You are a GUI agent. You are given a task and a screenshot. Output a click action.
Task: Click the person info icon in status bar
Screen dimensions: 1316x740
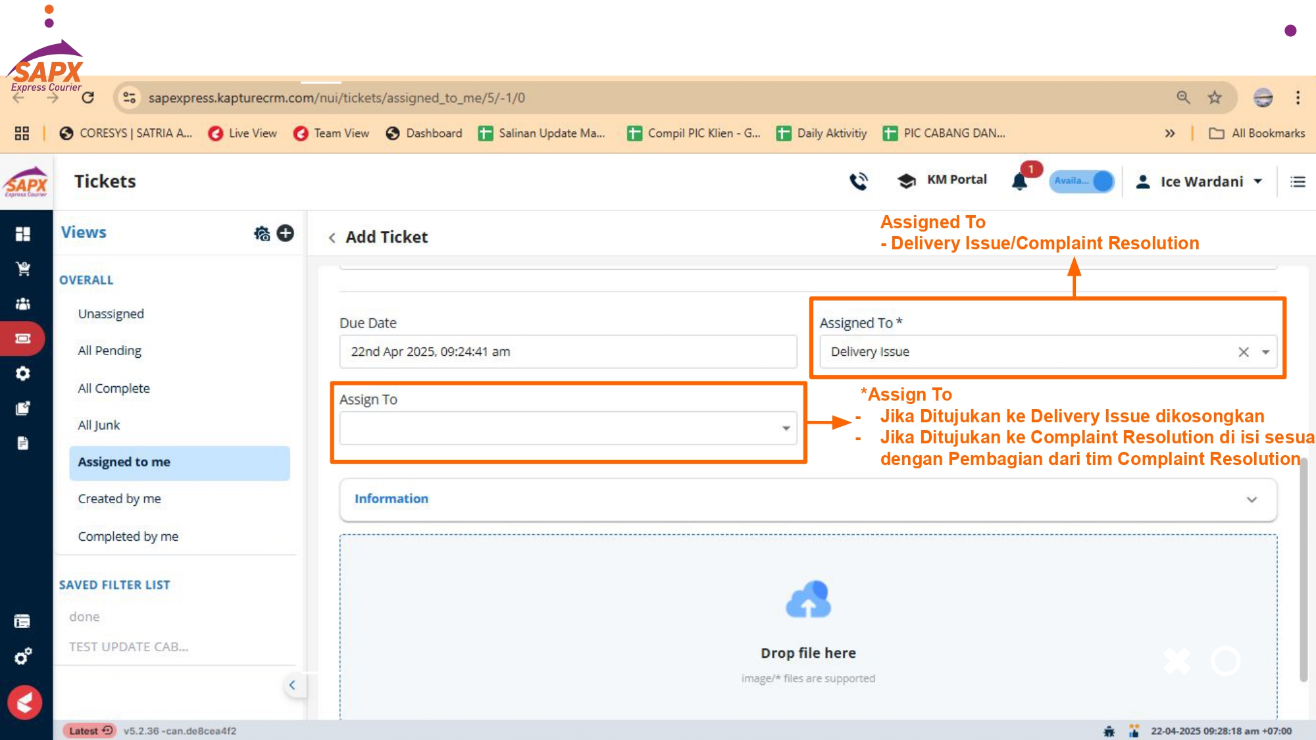(x=1134, y=731)
